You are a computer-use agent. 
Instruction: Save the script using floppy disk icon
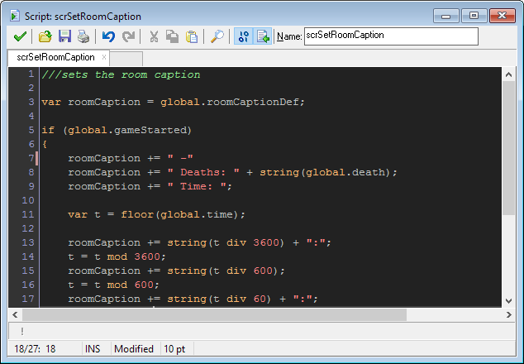pyautogui.click(x=64, y=36)
